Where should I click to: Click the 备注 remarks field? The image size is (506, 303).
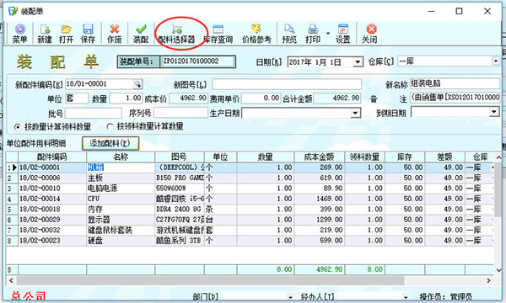[455, 98]
